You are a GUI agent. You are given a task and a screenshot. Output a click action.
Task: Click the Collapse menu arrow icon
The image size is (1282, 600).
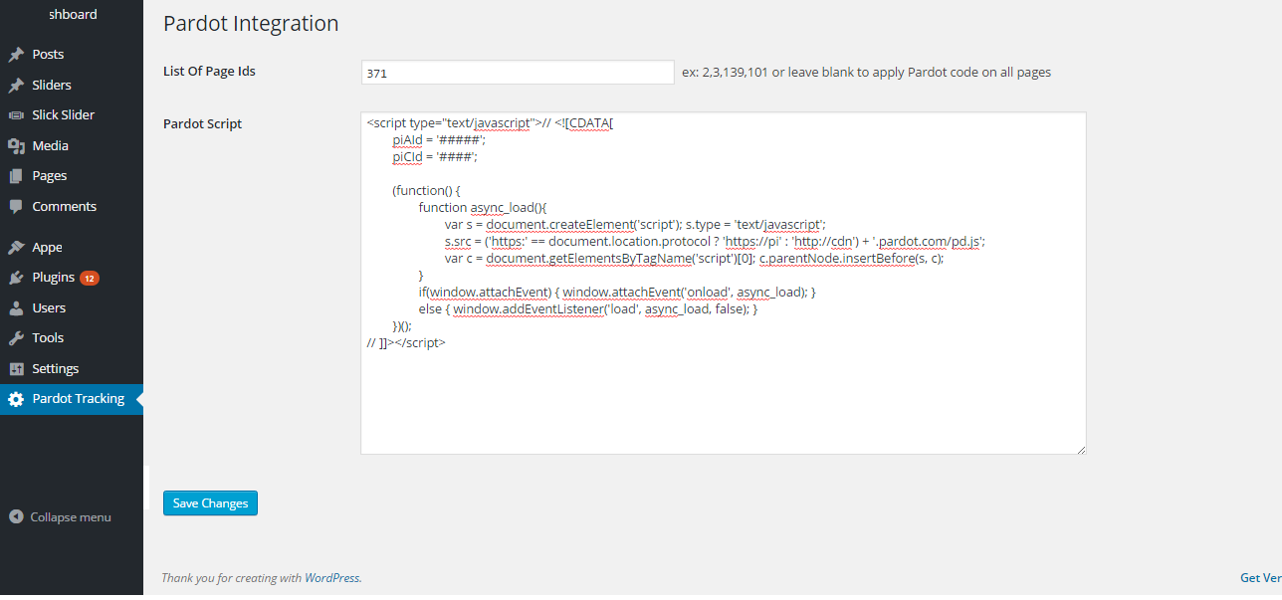16,517
